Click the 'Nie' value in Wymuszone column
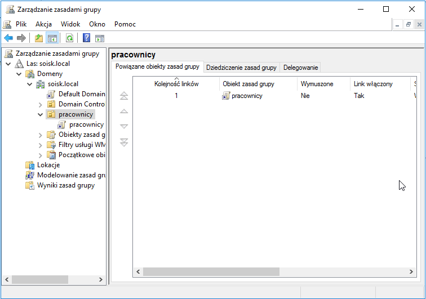Image resolution: width=426 pixels, height=299 pixels. point(305,96)
